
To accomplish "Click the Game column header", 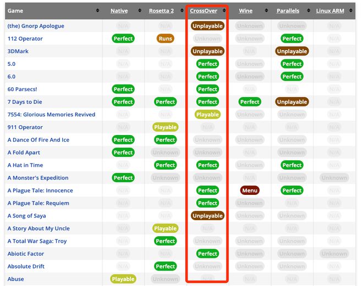I will click(x=53, y=11).
